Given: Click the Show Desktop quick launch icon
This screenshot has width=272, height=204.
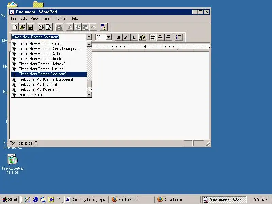Looking at the screenshot, I should (28, 200).
